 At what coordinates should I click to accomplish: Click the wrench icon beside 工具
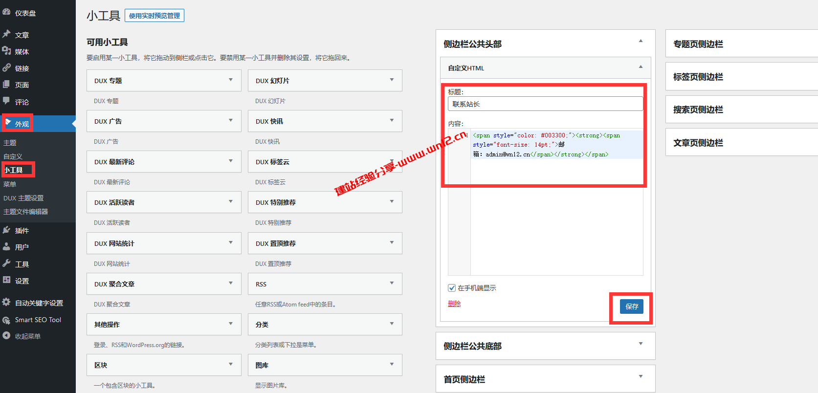click(x=6, y=263)
